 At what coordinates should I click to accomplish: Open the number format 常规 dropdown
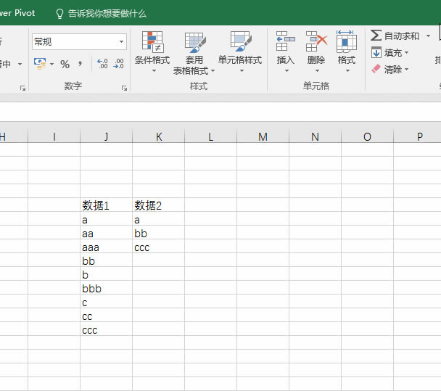click(121, 42)
